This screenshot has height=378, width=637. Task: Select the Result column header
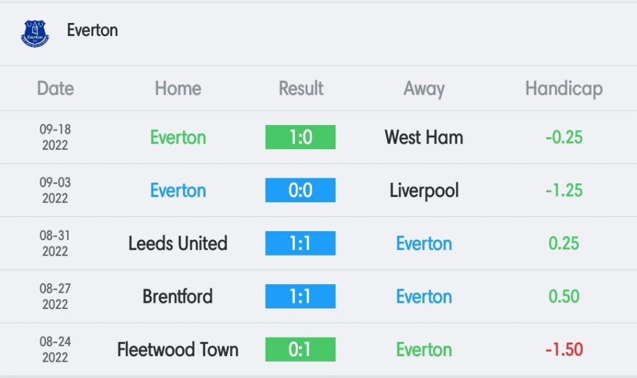pyautogui.click(x=300, y=88)
